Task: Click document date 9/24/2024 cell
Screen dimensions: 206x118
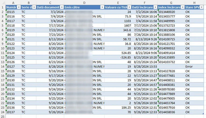Action: click(x=50, y=89)
